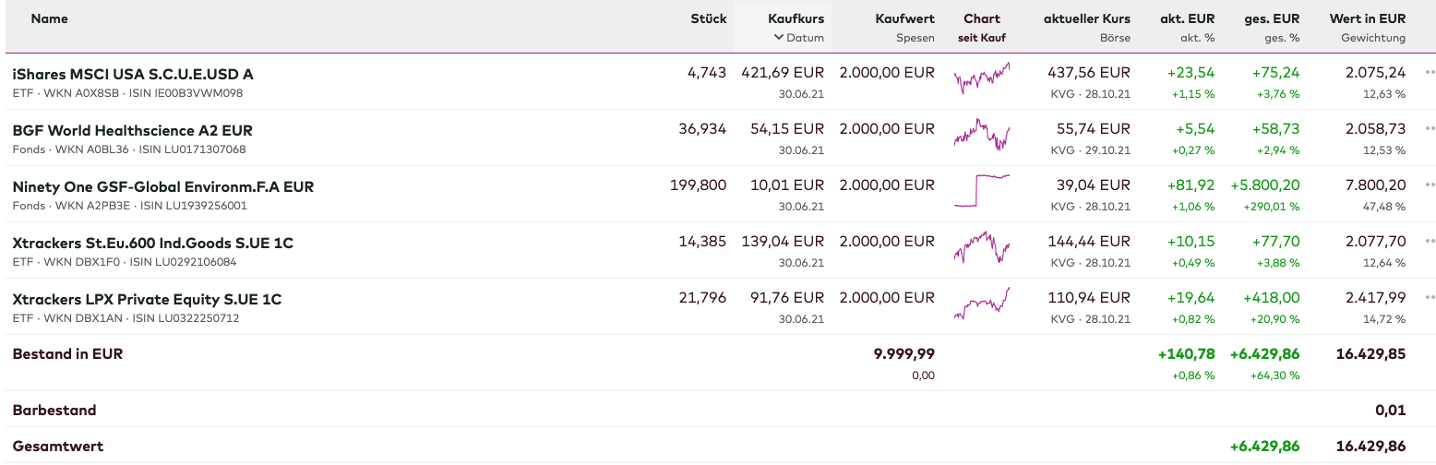Open more options for Xtrackers St.Eu.600 row

pyautogui.click(x=1430, y=241)
